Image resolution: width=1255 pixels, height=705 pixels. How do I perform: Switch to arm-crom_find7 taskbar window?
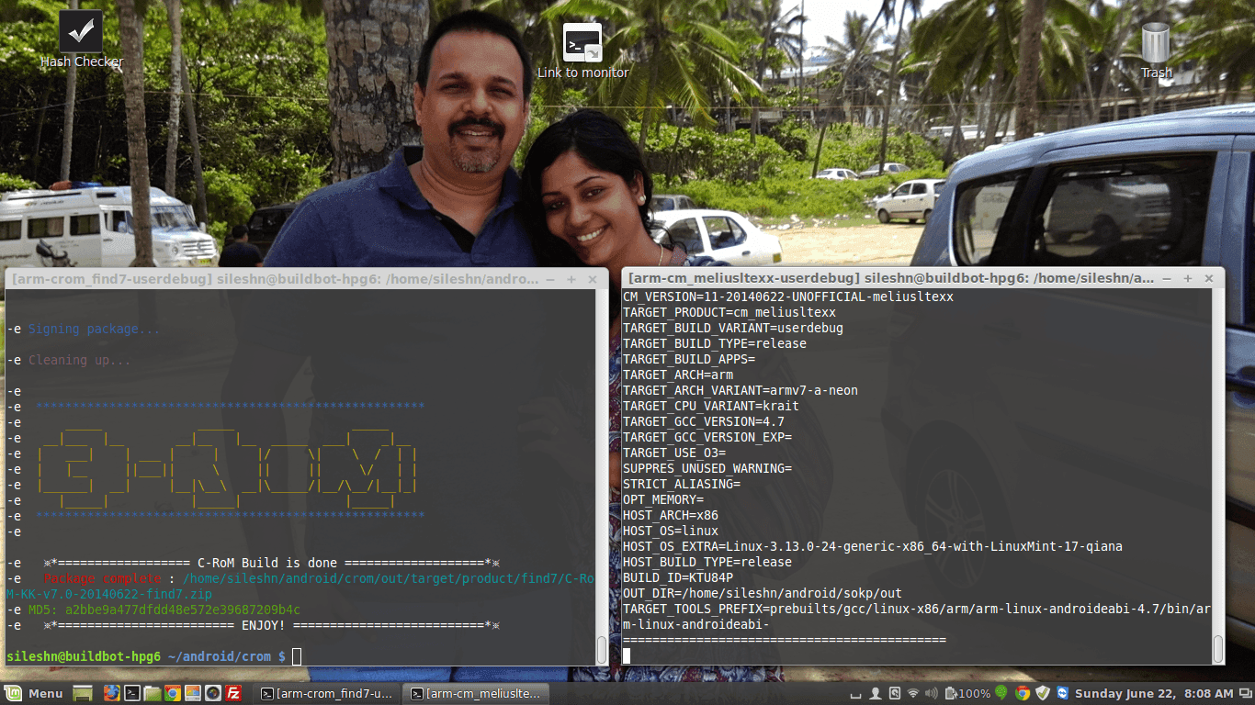pyautogui.click(x=327, y=693)
